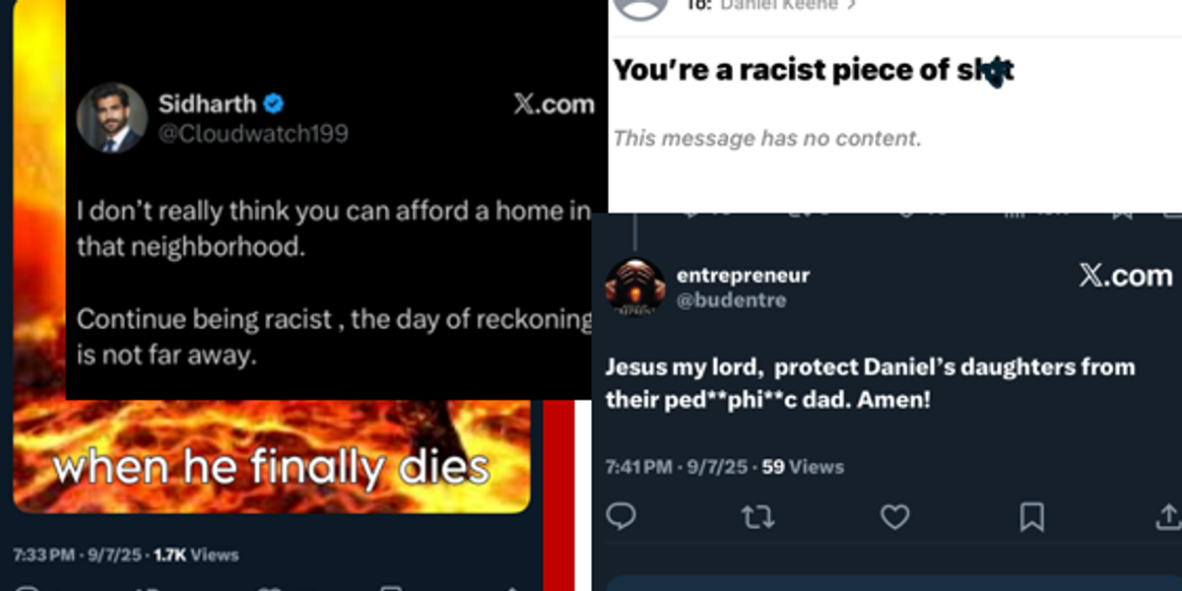The image size is (1182, 591).
Task: View the 1.7K Views count
Action: (196, 555)
